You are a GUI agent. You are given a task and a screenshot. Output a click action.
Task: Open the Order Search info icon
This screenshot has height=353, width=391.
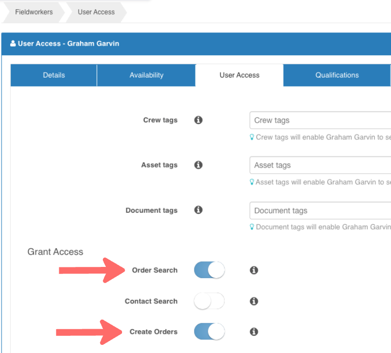254,270
